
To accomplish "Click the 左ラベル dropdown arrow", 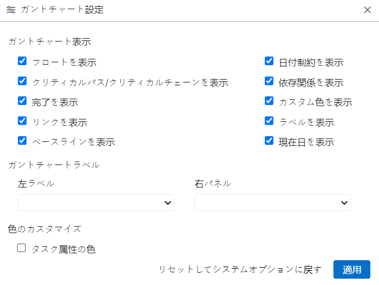I will [x=168, y=202].
